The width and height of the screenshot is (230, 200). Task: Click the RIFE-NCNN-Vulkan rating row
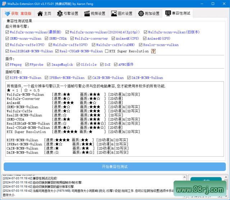(67, 140)
